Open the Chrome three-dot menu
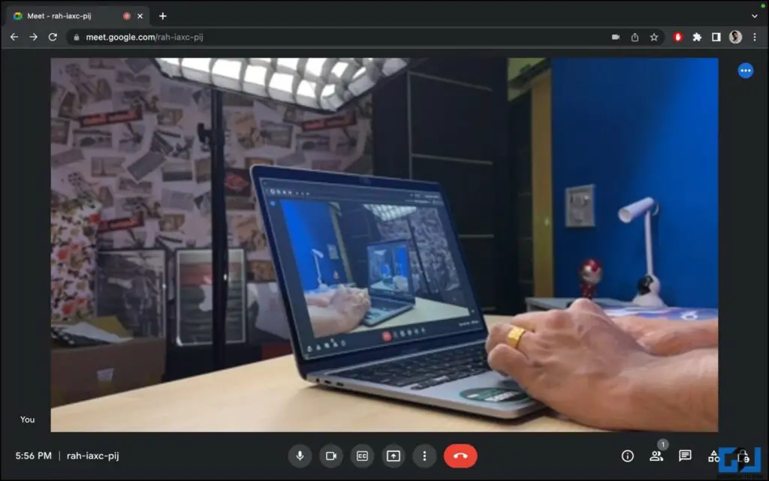This screenshot has height=481, width=769. pos(754,37)
